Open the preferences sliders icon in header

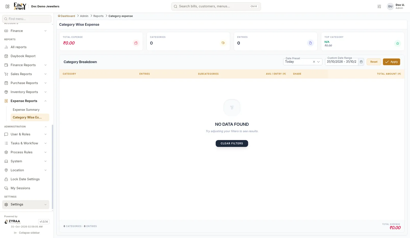379,6
